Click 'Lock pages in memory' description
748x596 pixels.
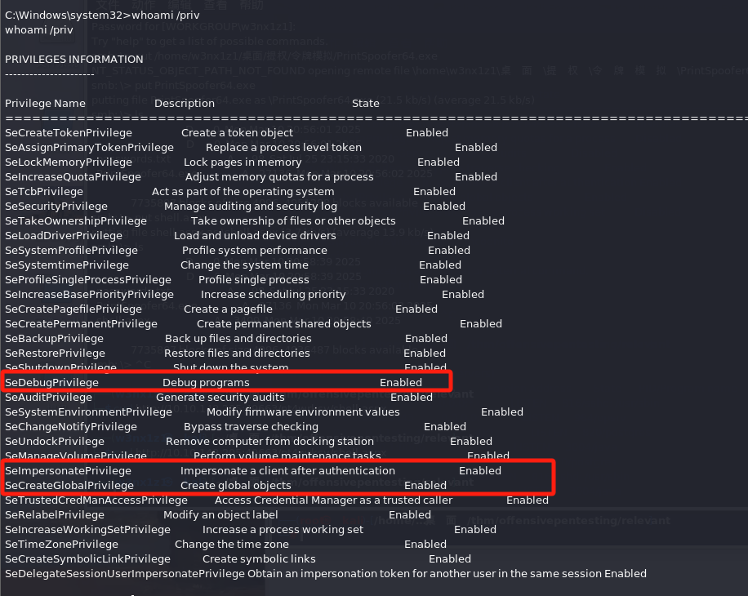(243, 162)
